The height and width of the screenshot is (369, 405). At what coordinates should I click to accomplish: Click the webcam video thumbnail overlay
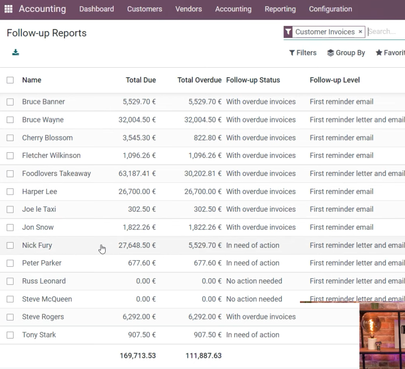pyautogui.click(x=382, y=336)
